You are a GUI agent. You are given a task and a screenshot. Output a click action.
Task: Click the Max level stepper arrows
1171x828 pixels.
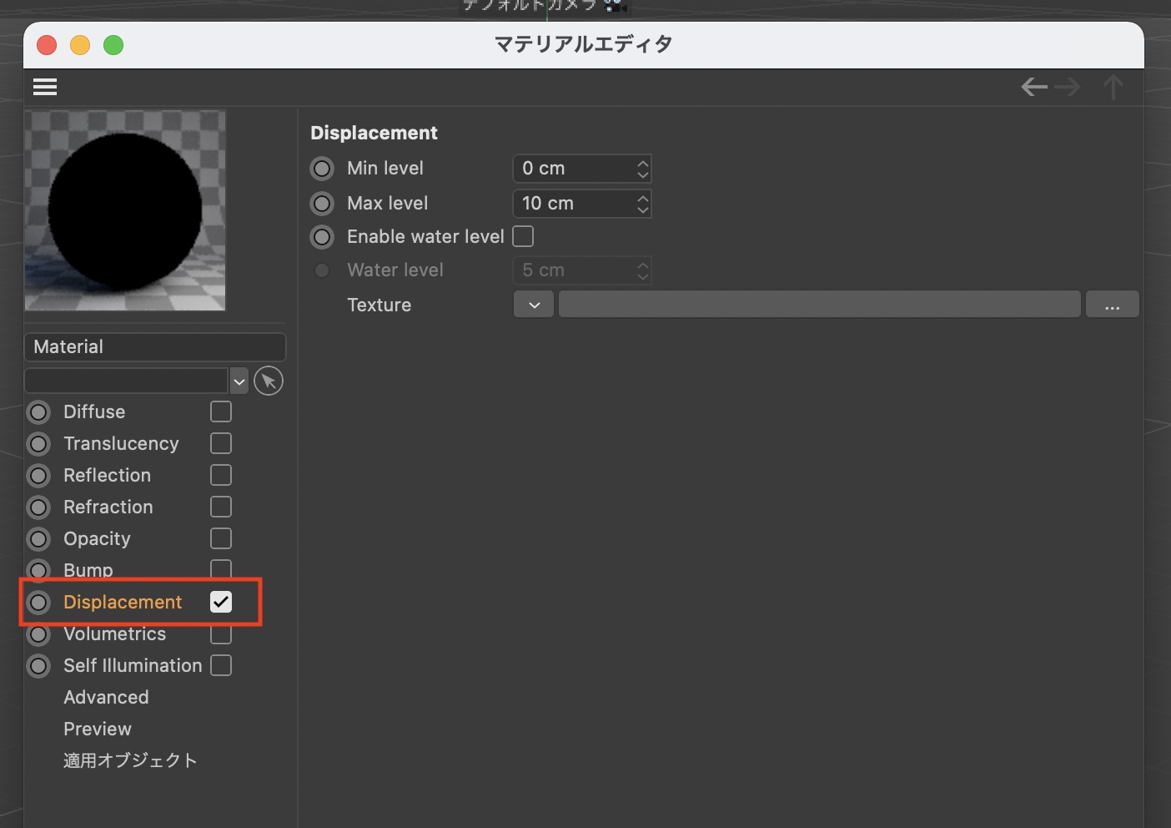click(642, 204)
